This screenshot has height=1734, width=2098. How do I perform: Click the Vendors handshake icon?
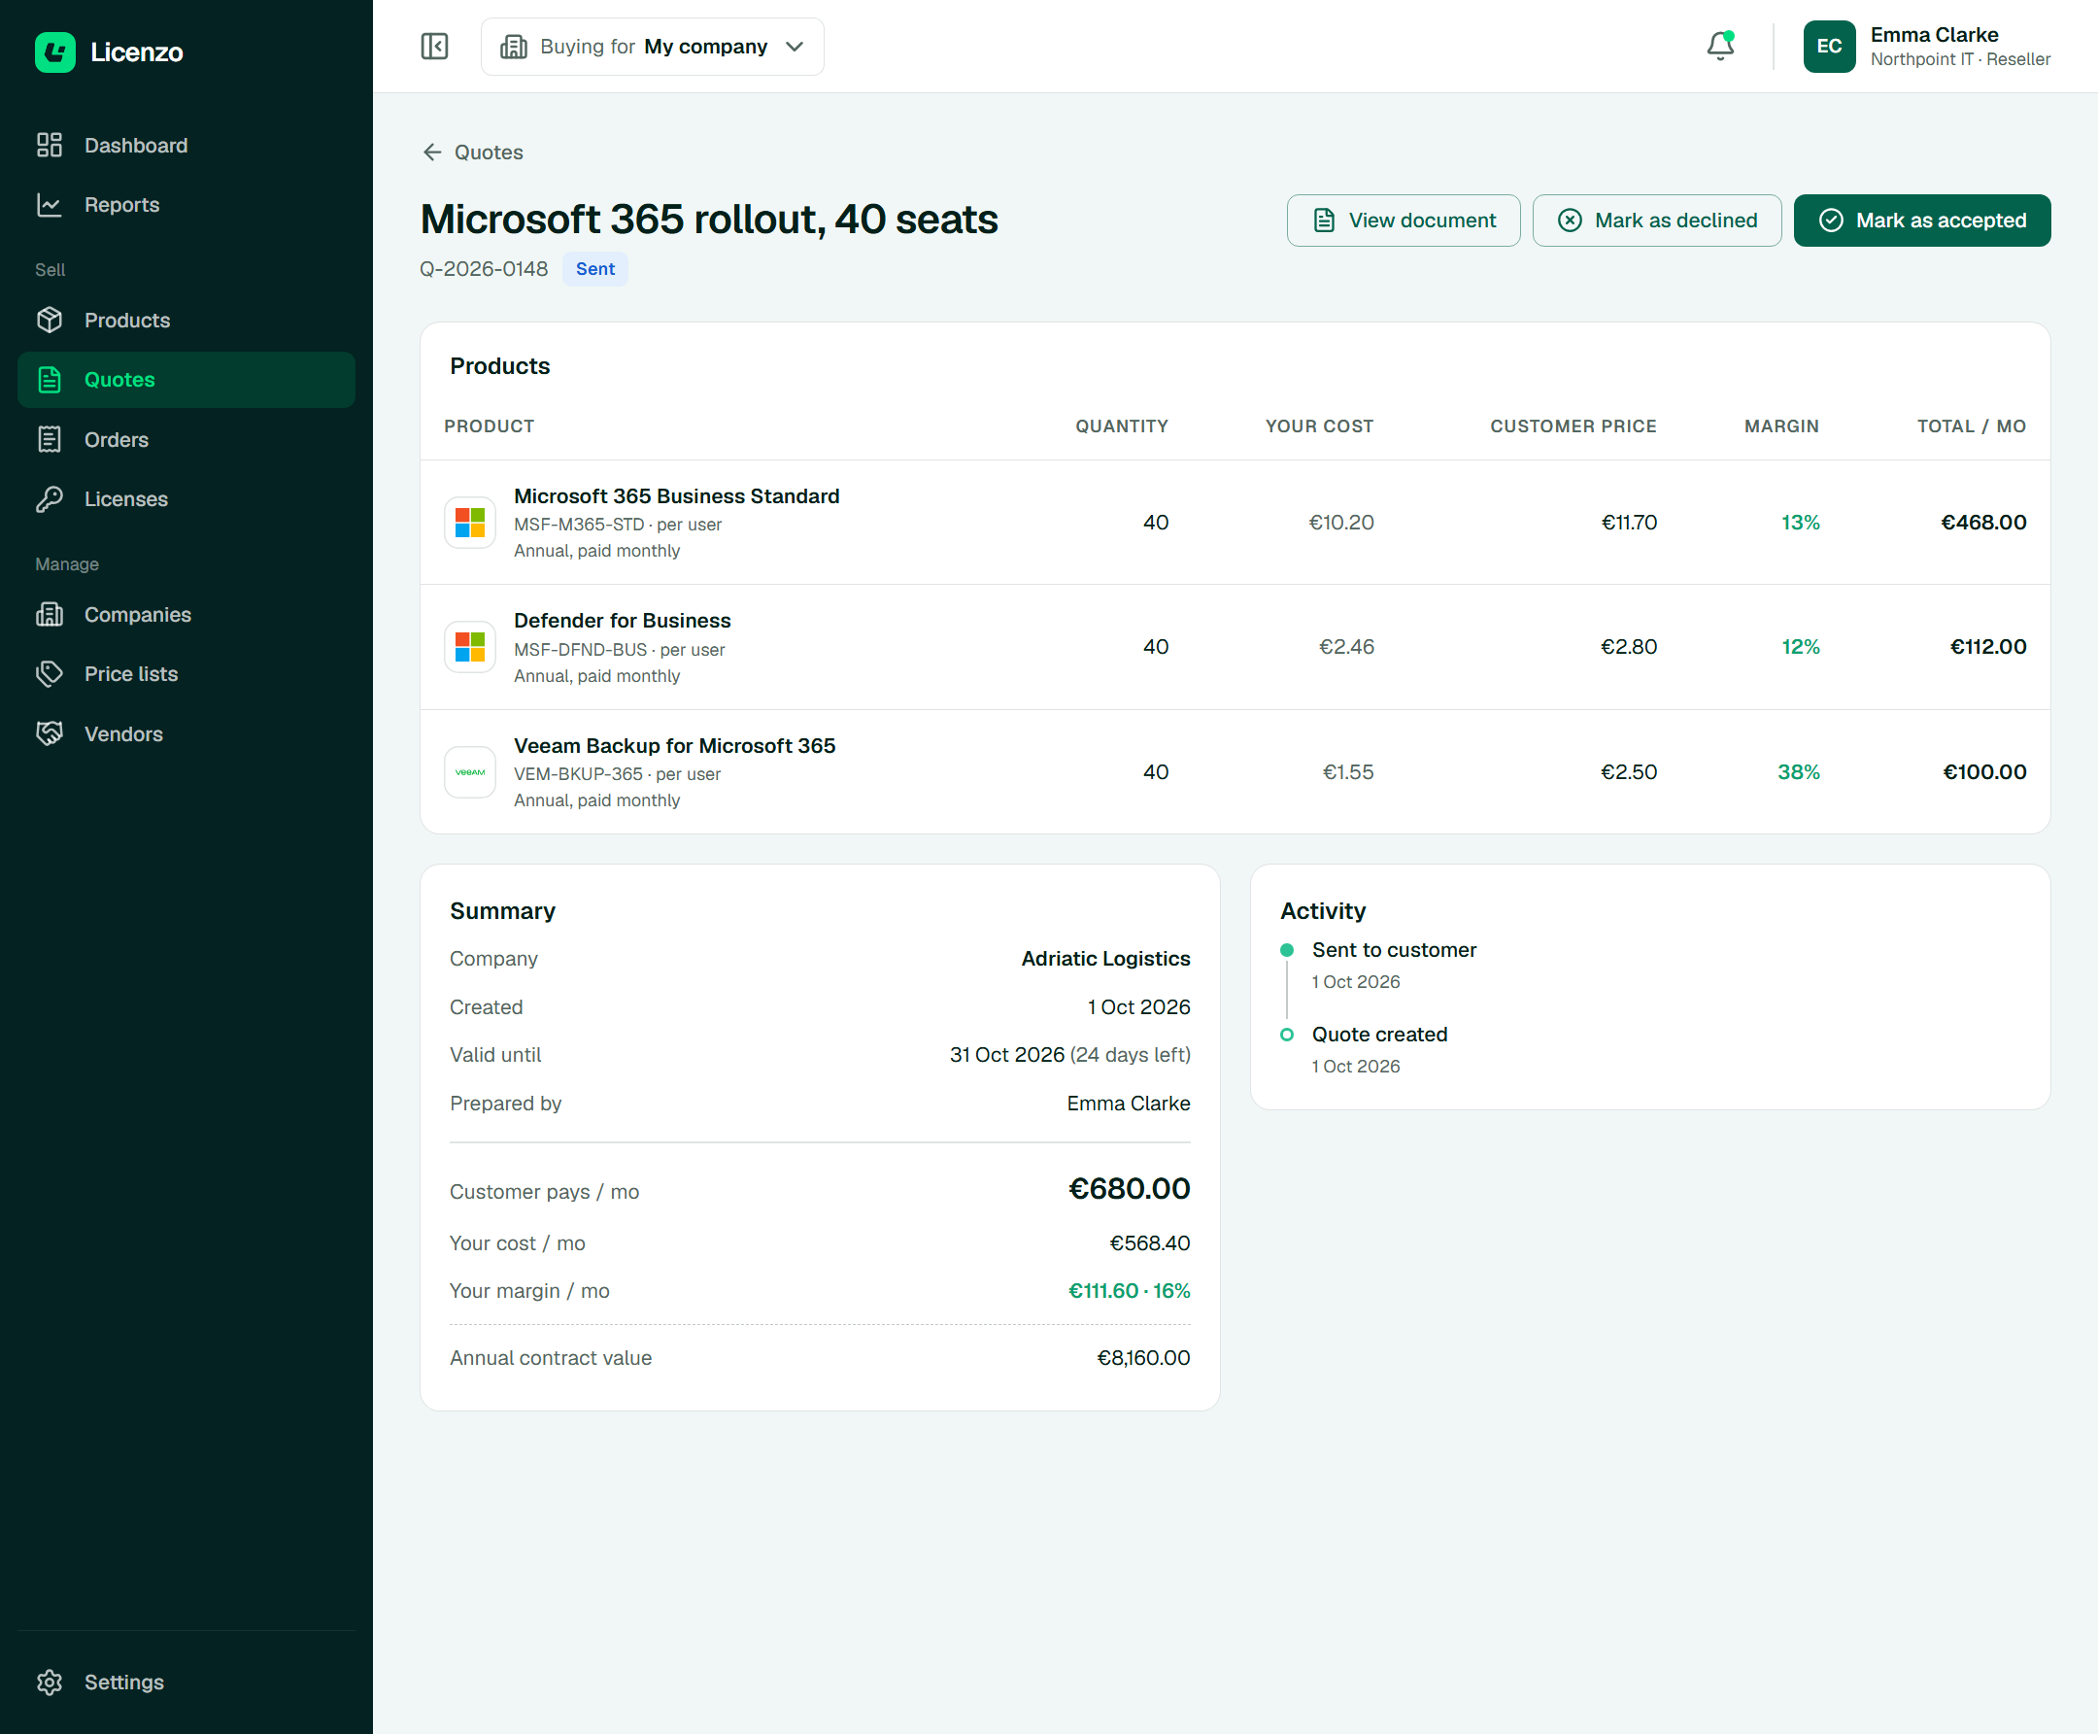point(49,733)
